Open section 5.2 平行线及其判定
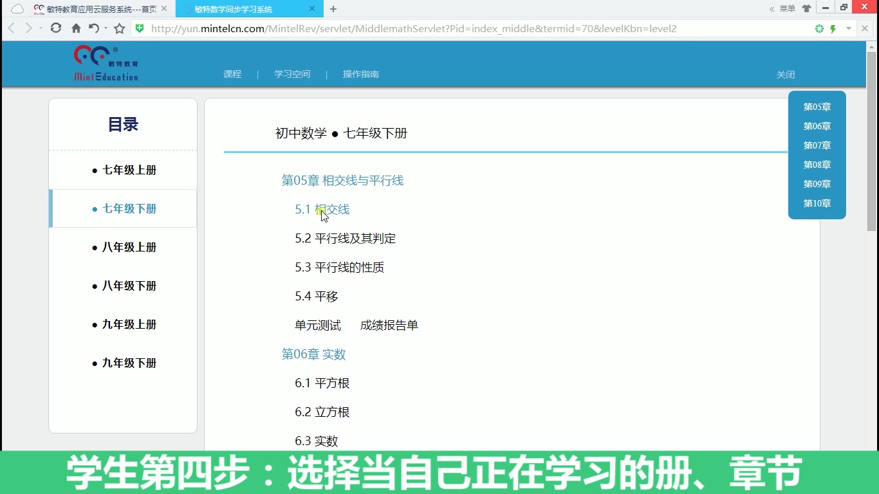 346,239
